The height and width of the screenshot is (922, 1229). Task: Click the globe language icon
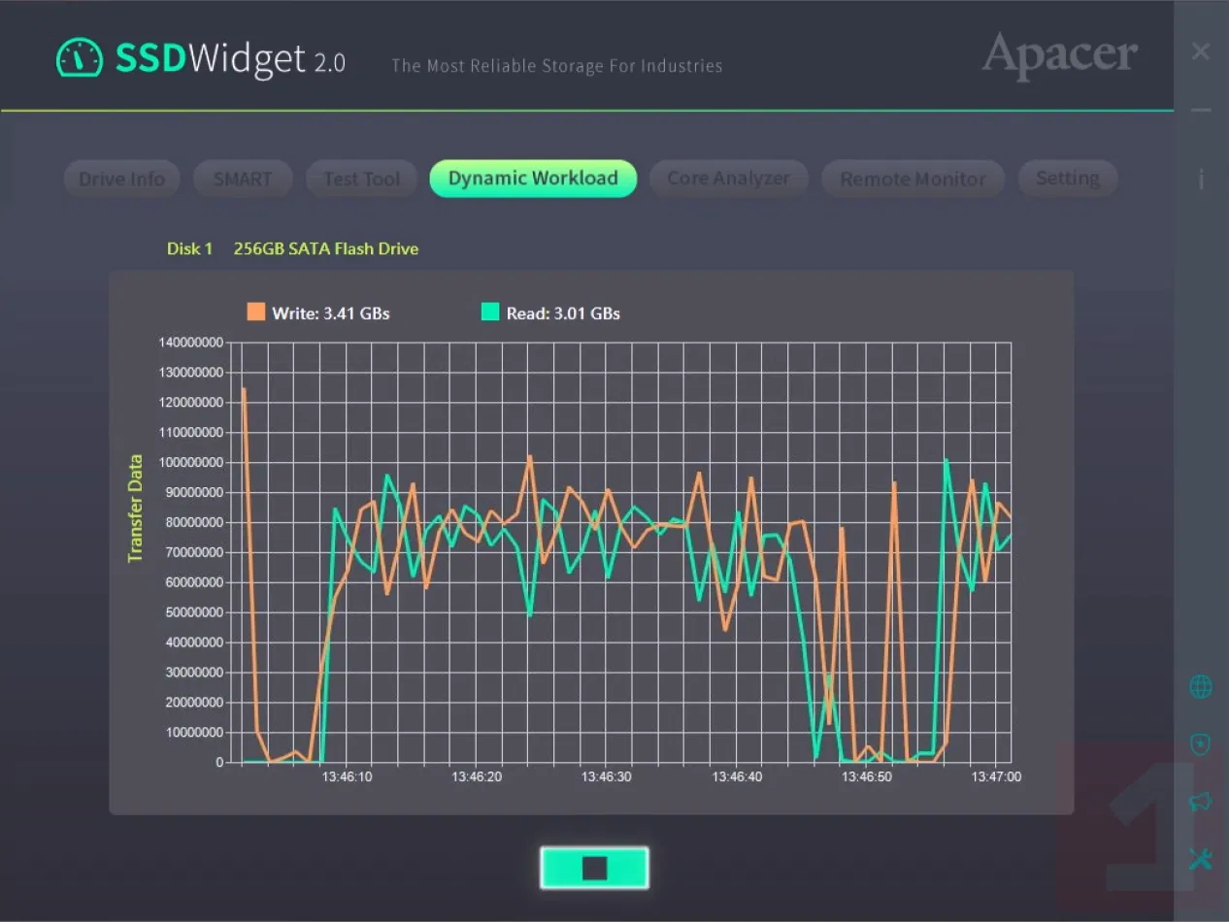[x=1201, y=687]
